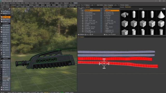Image resolution: width=166 pixels, height=93 pixels.
Task: Select the Measure tool in the left panel
Action: click(x=5, y=13)
